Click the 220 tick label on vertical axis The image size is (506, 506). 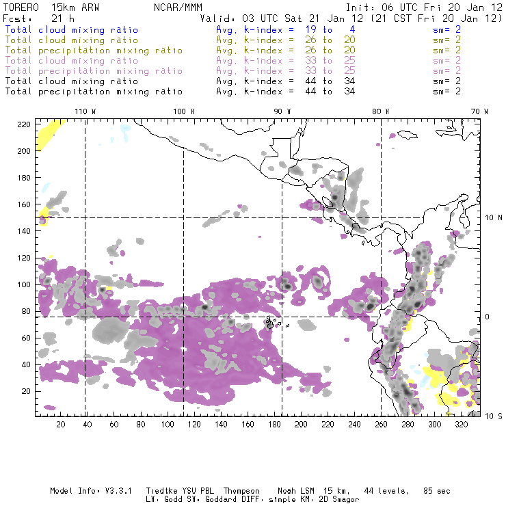click(25, 124)
